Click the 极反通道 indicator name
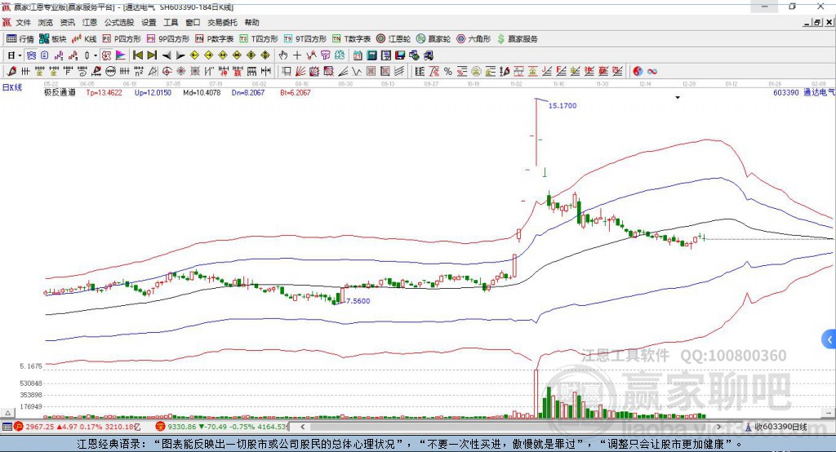This screenshot has height=452, width=836. click(x=60, y=92)
